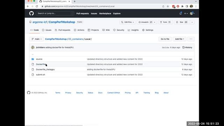Click the browser address bar URL
The height and width of the screenshot is (126, 224).
(79, 6)
